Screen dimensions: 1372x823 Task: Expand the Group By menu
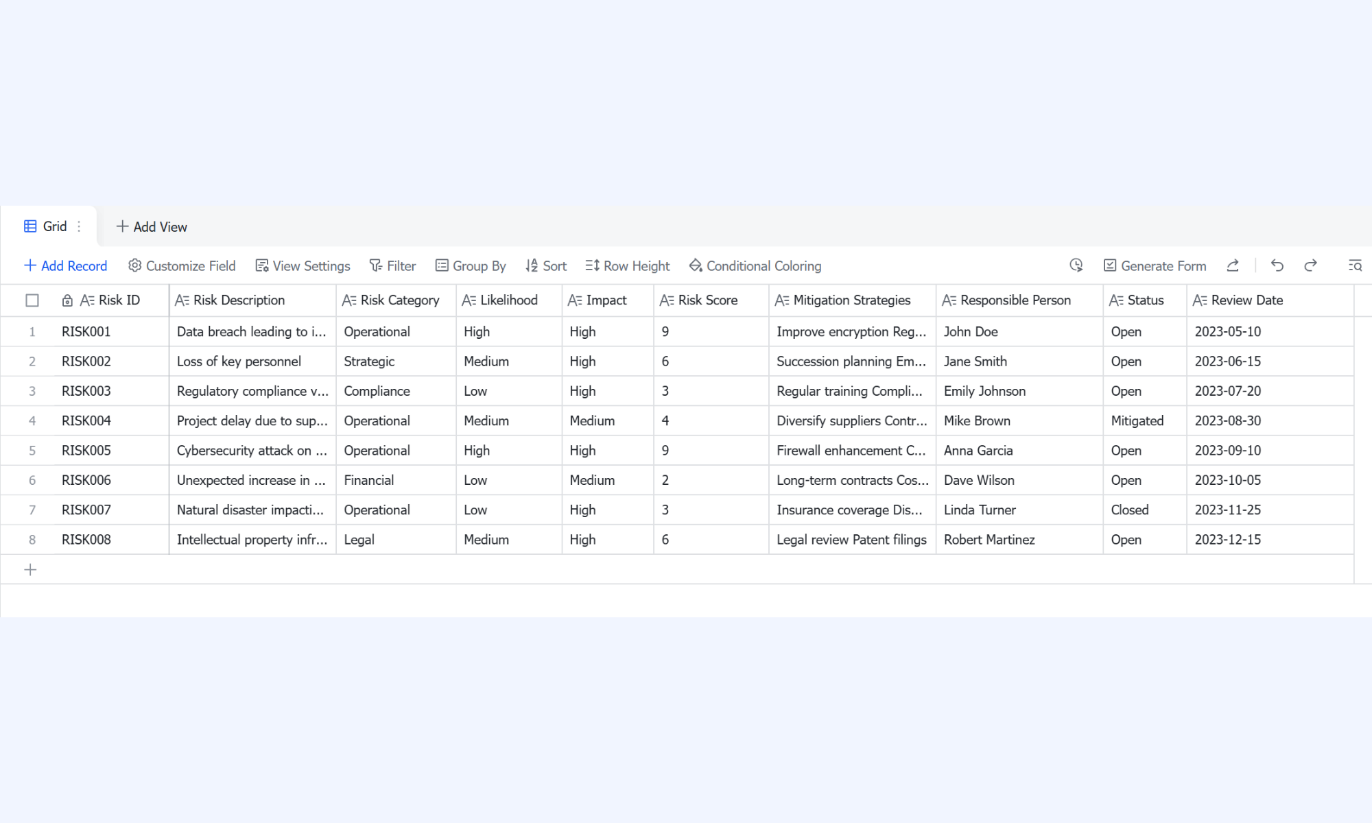pos(471,265)
